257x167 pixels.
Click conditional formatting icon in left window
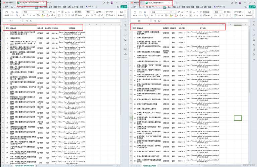pos(121,13)
